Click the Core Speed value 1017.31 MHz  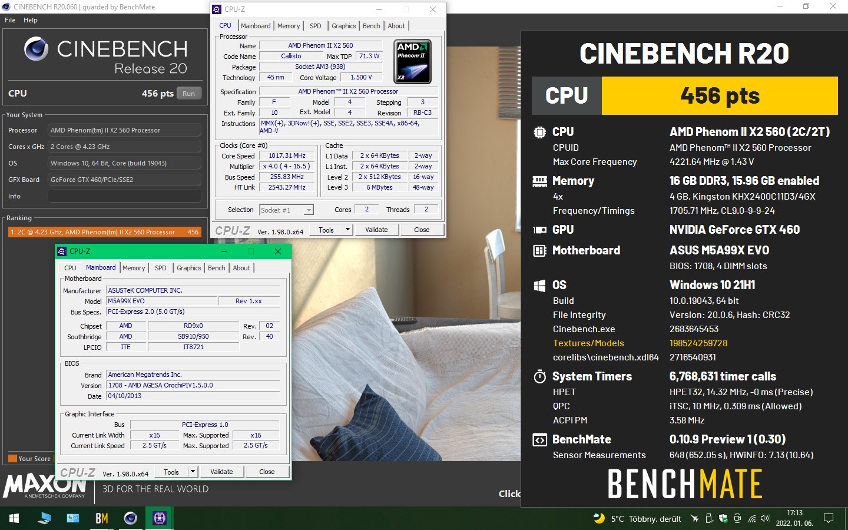(287, 156)
